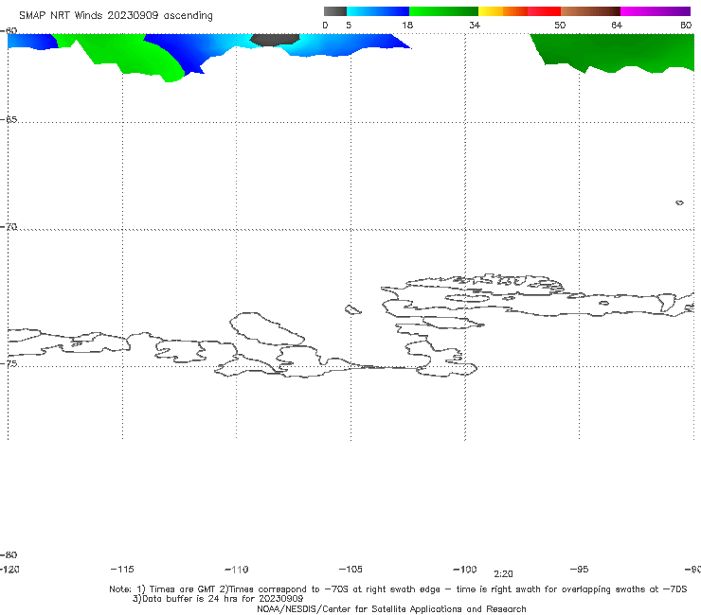This screenshot has width=701, height=615.
Task: Click the small island outline near -105 longitude
Action: pos(352,309)
